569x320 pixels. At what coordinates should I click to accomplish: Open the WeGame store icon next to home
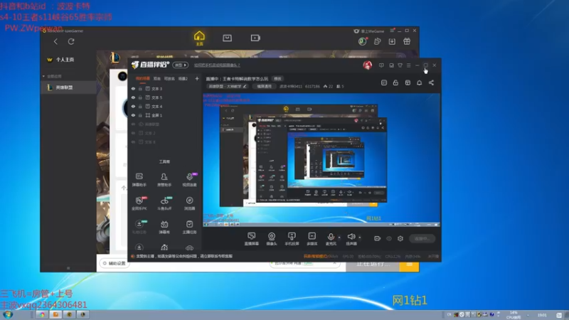click(227, 38)
